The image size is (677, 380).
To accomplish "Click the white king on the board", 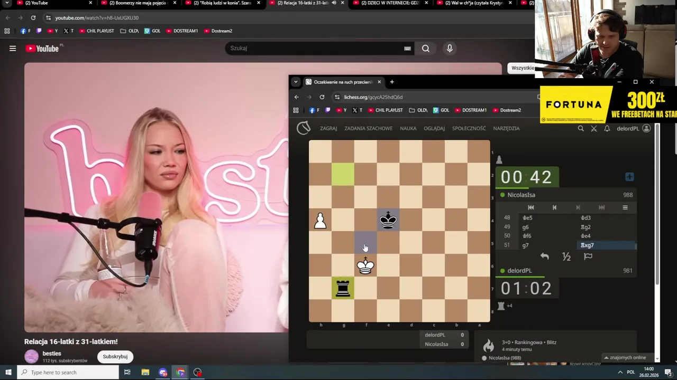I will [x=365, y=265].
